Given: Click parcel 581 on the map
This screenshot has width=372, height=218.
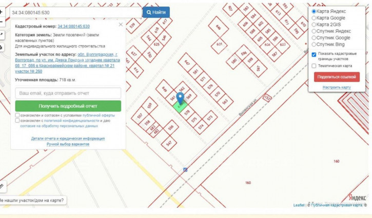Looking at the screenshot, I should click(195, 71).
